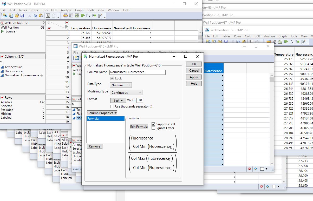The height and width of the screenshot is (201, 313).
Task: Open the Data Type Numeric dropdown
Action: point(121,85)
